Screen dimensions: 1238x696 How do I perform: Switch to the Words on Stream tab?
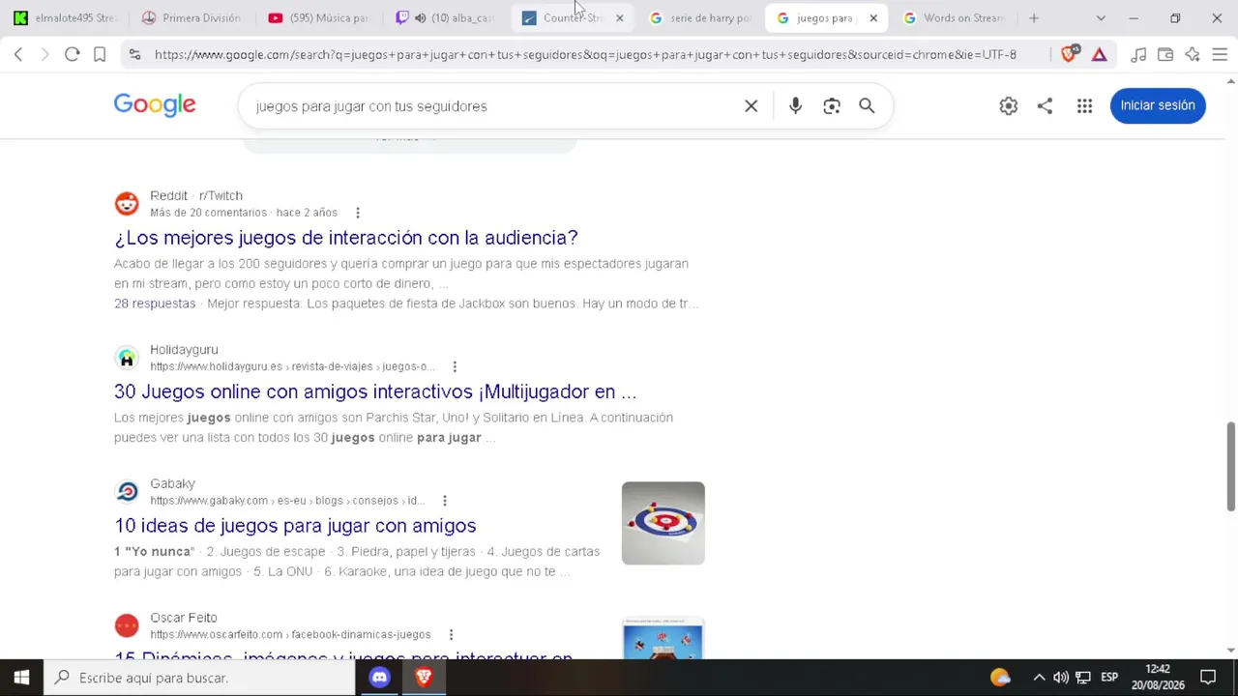click(x=955, y=18)
